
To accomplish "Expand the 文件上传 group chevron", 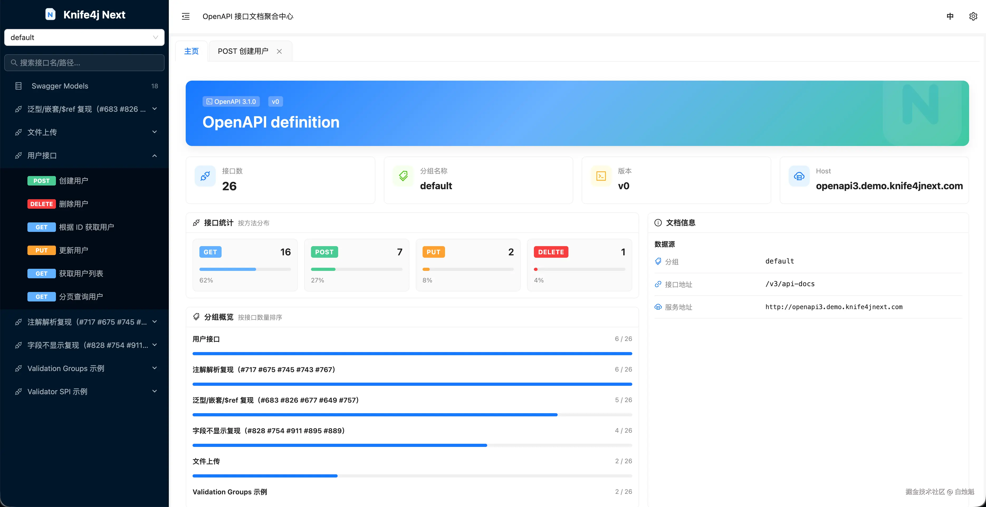I will (155, 132).
